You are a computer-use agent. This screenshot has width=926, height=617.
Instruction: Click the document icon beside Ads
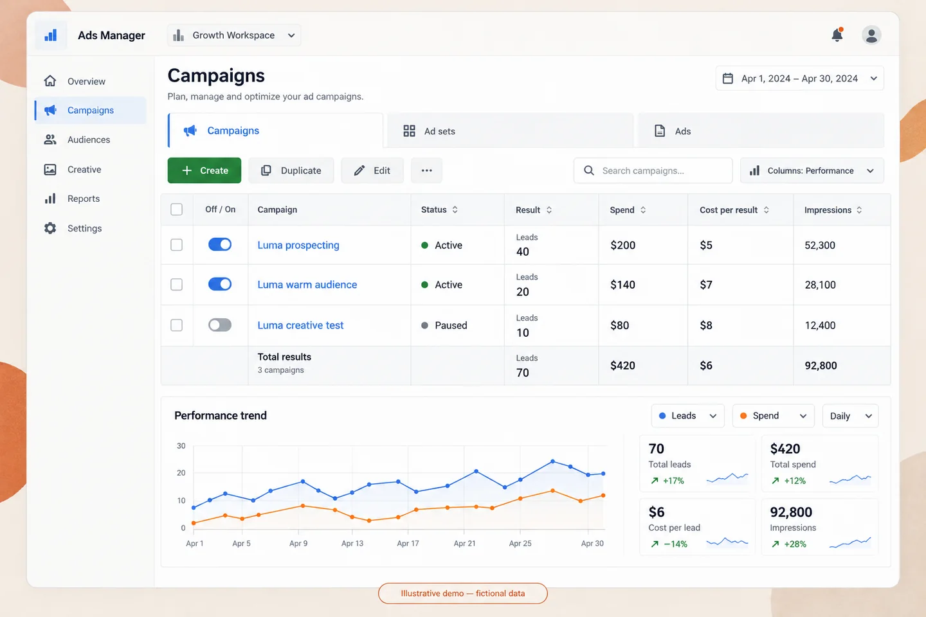[660, 131]
